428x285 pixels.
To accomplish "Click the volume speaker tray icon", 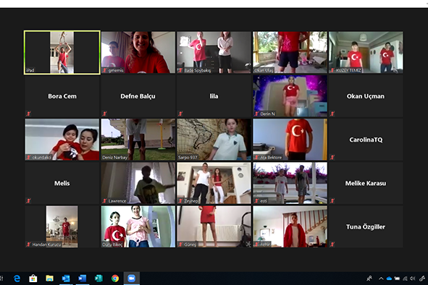I will pos(413,278).
